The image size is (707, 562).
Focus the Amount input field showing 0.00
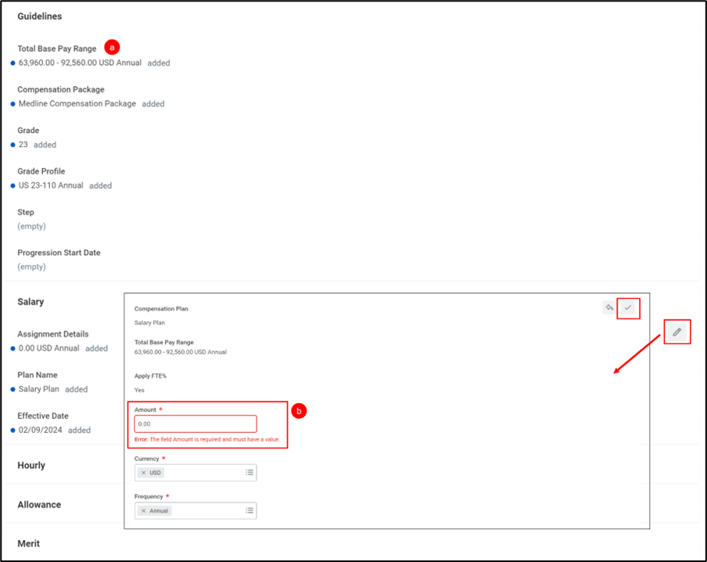[195, 424]
